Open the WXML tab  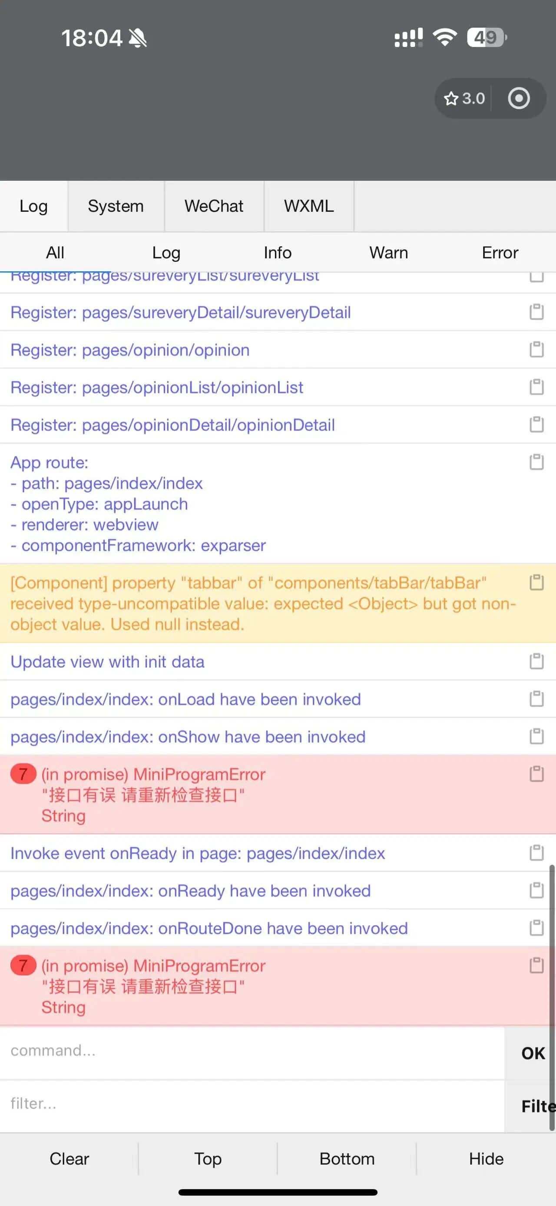(x=309, y=206)
